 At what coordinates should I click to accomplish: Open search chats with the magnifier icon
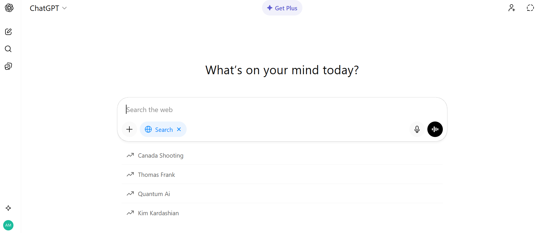[x=8, y=49]
